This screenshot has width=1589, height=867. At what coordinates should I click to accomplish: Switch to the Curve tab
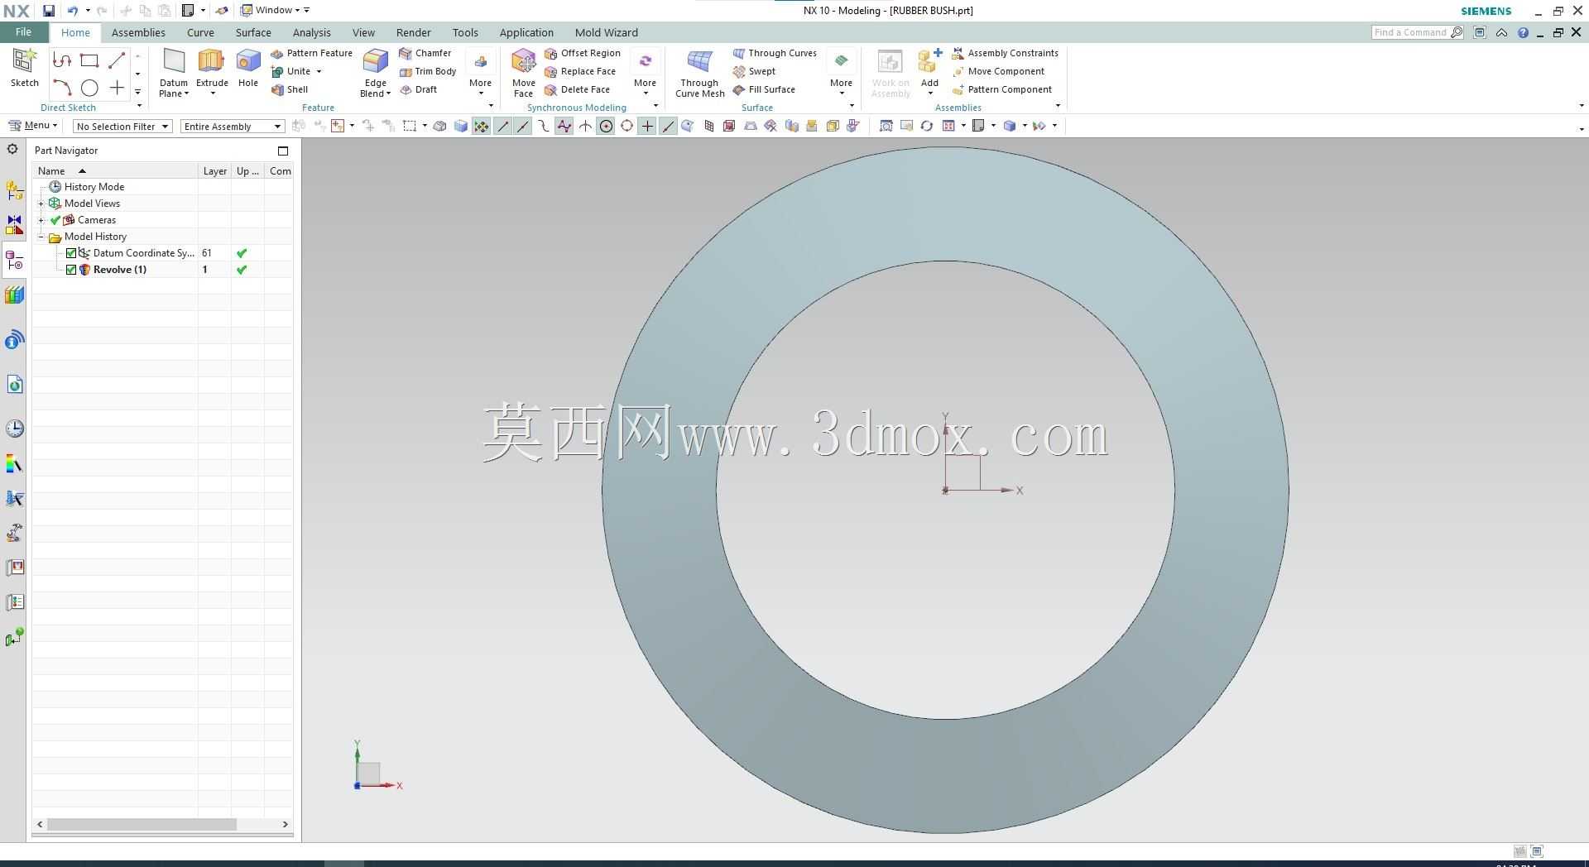[x=200, y=32]
